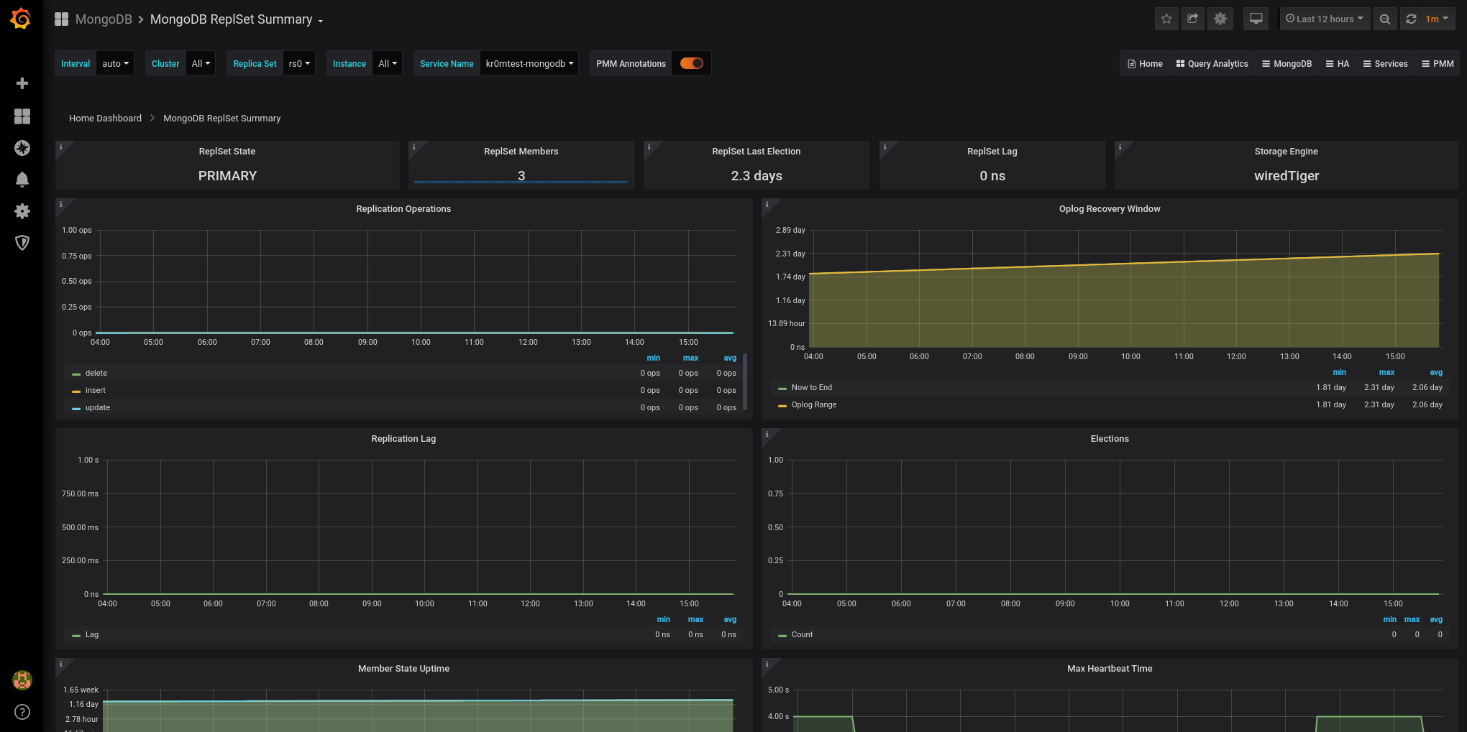Open the Server Admin shield icon
The width and height of the screenshot is (1467, 732).
pos(22,243)
